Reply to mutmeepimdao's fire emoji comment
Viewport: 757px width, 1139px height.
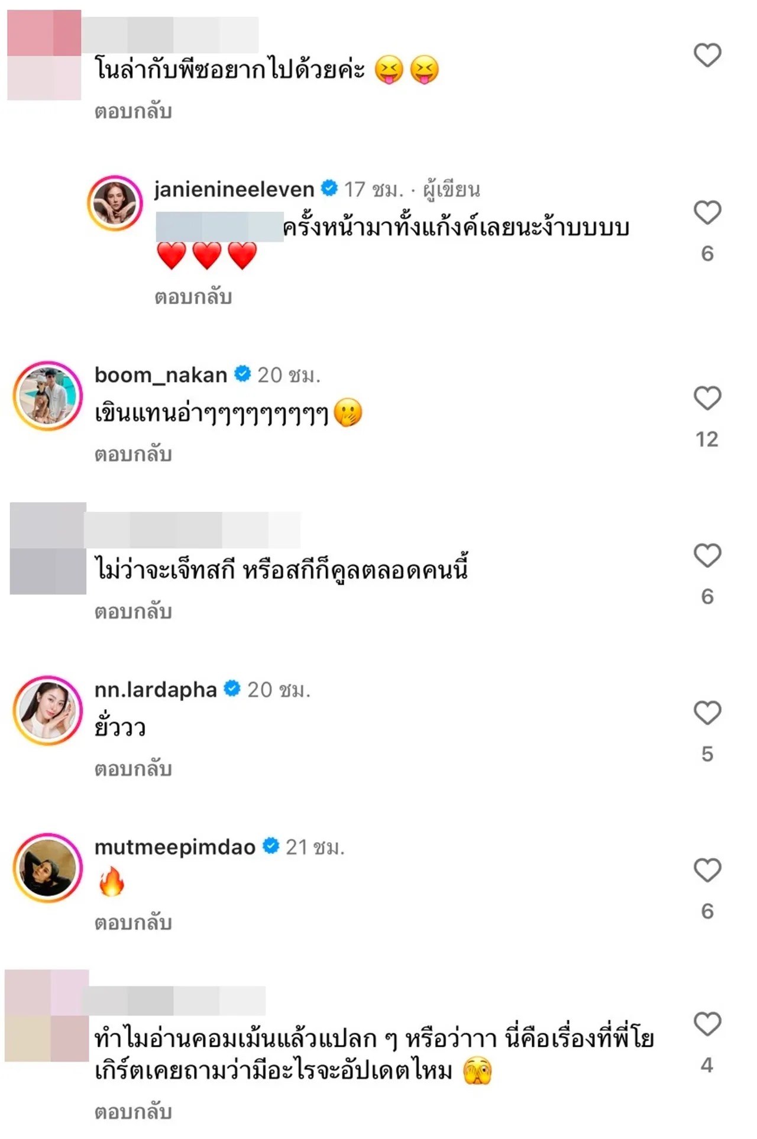(133, 923)
